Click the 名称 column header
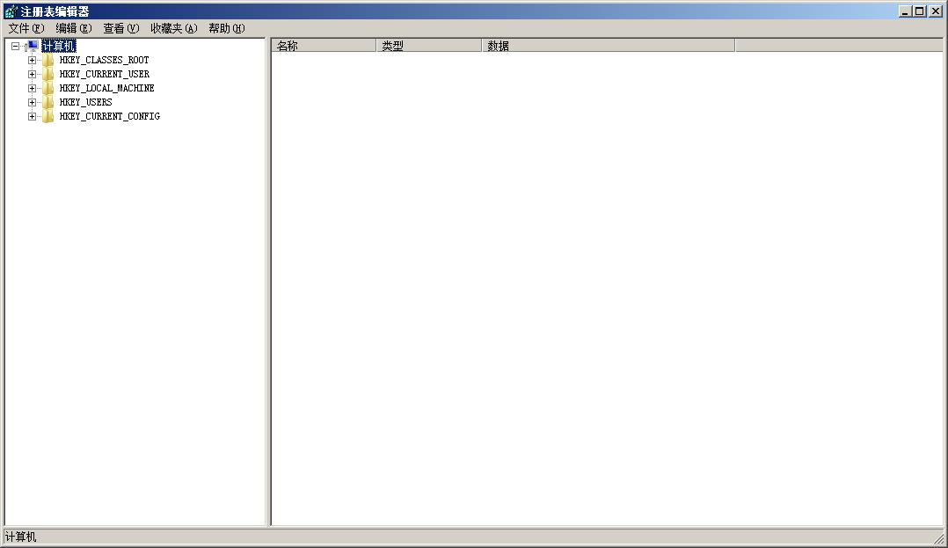Viewport: 948px width, 548px height. click(323, 46)
